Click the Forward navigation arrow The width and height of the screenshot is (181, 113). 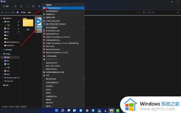click(x=6, y=12)
